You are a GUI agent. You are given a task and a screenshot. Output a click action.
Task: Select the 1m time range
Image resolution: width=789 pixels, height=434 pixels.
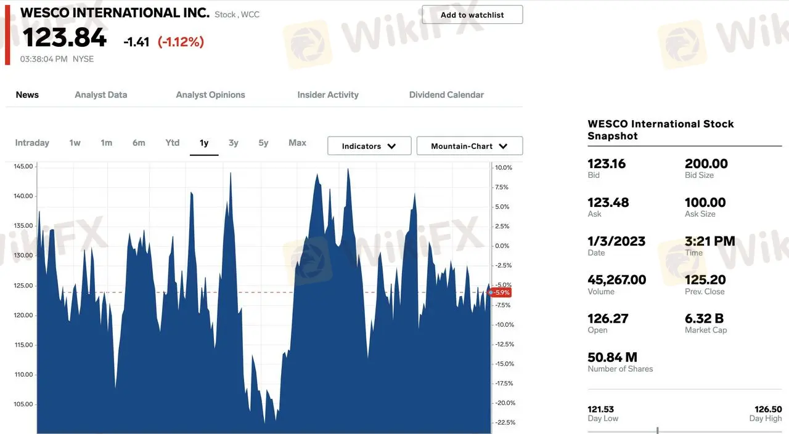107,143
